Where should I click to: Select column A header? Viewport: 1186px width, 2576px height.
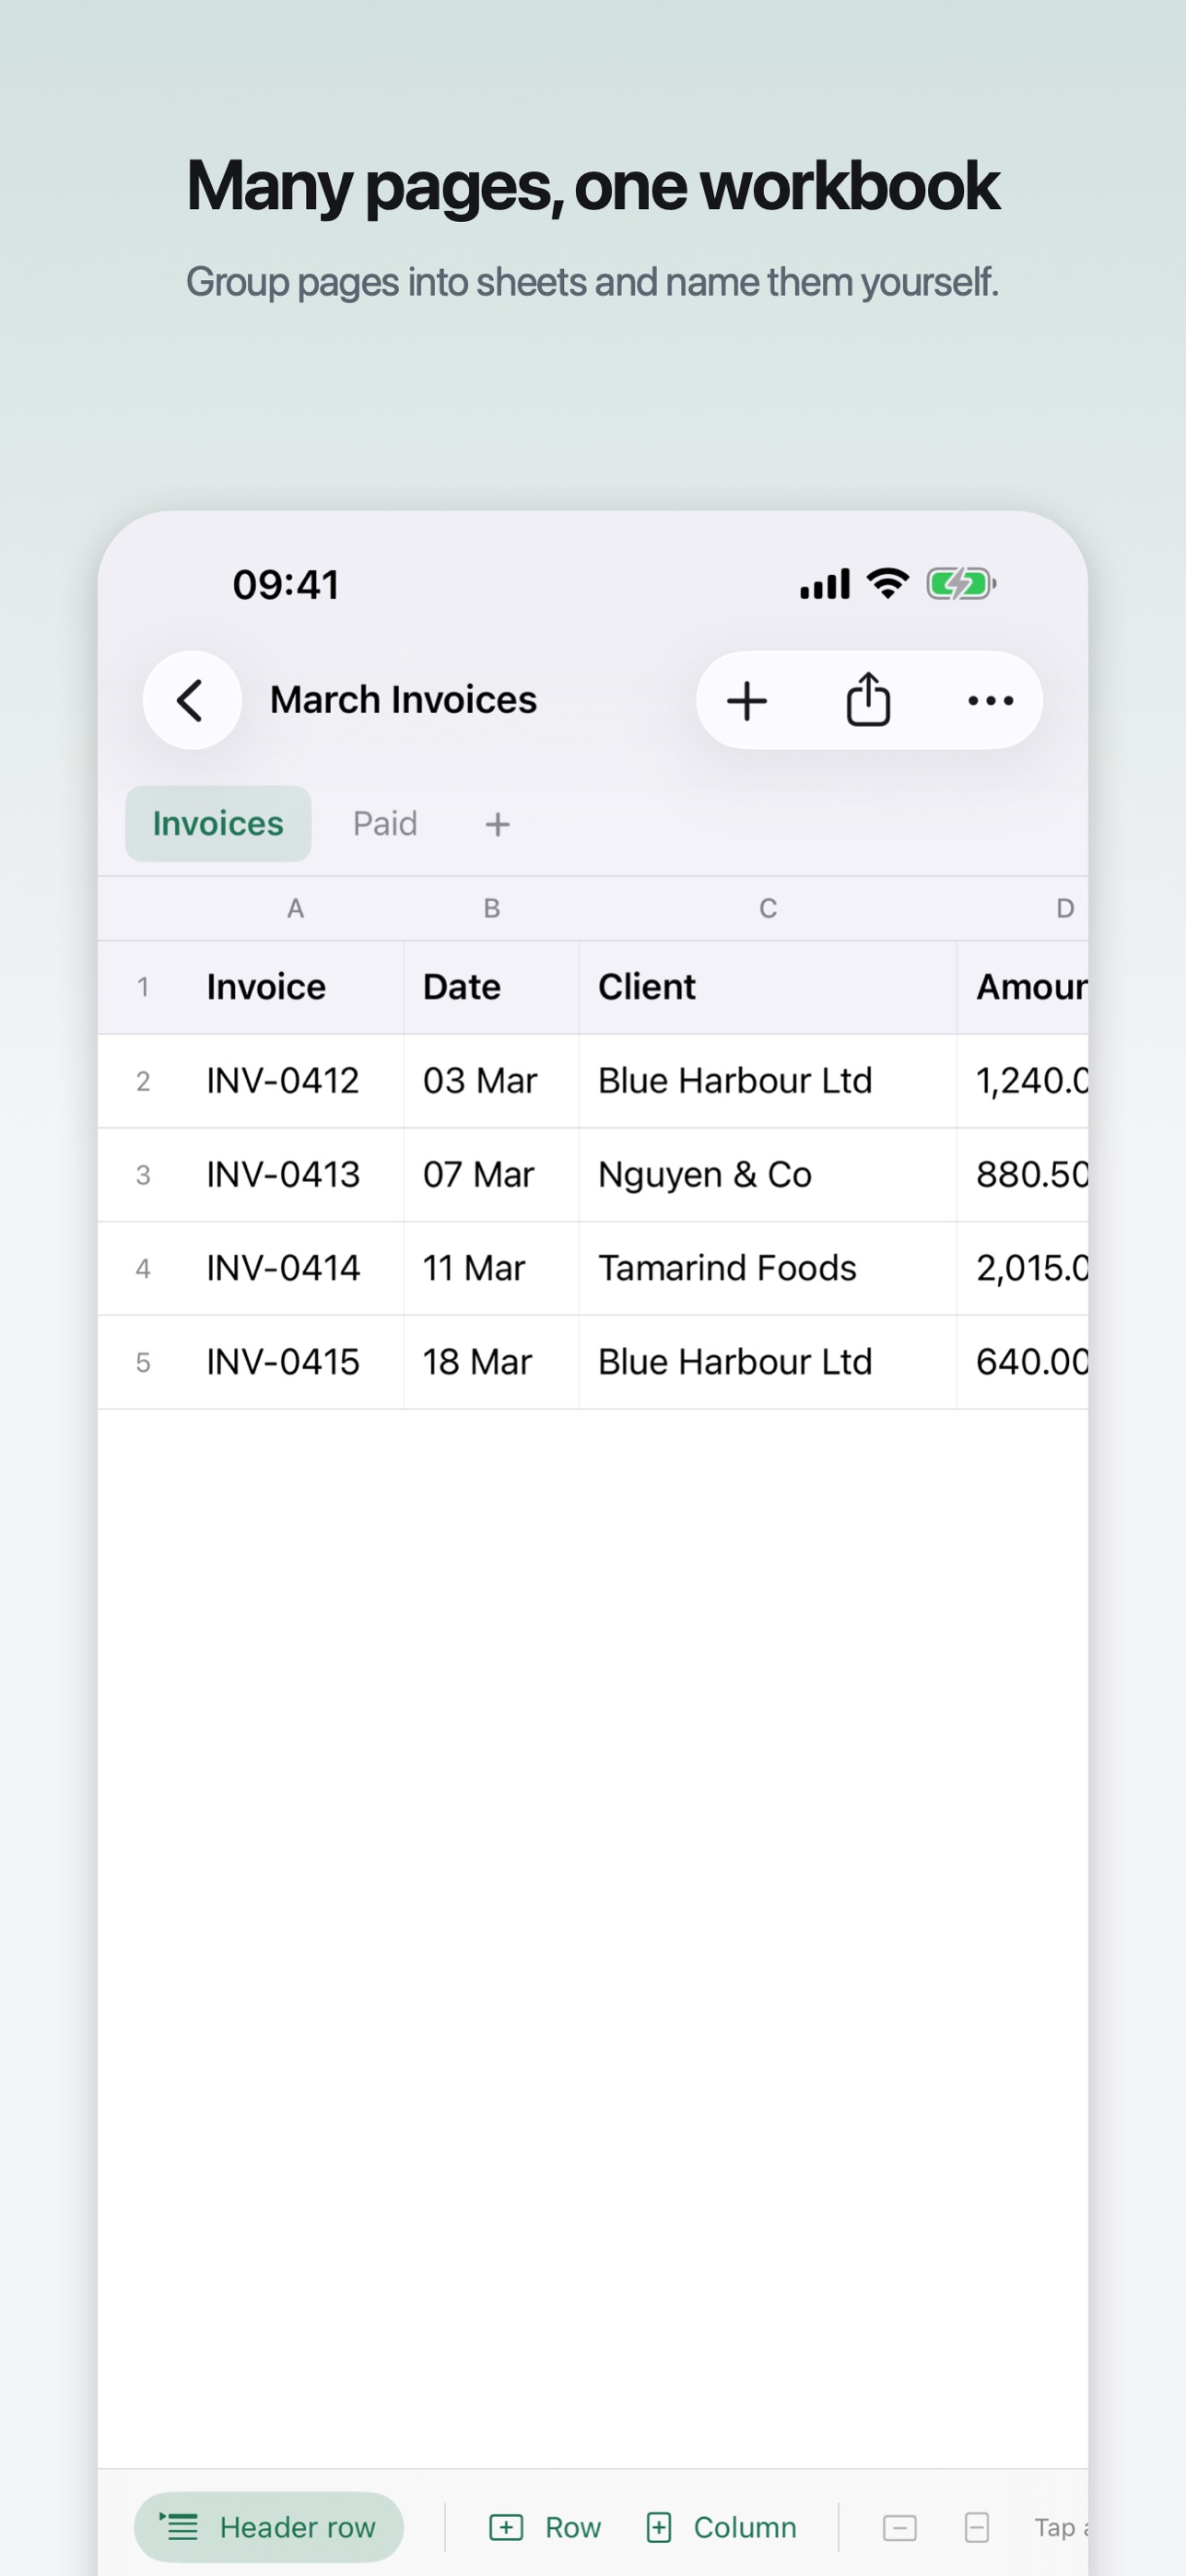click(295, 908)
